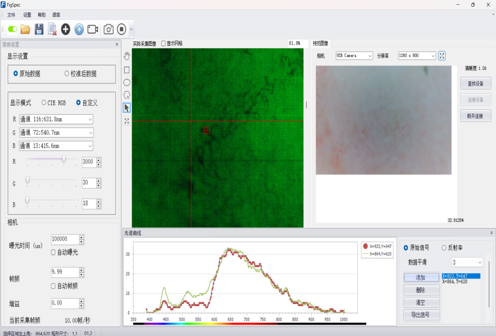Image resolution: width=496 pixels, height=336 pixels.
Task: Select the 校准后数据 radio button
Action: coord(67,74)
